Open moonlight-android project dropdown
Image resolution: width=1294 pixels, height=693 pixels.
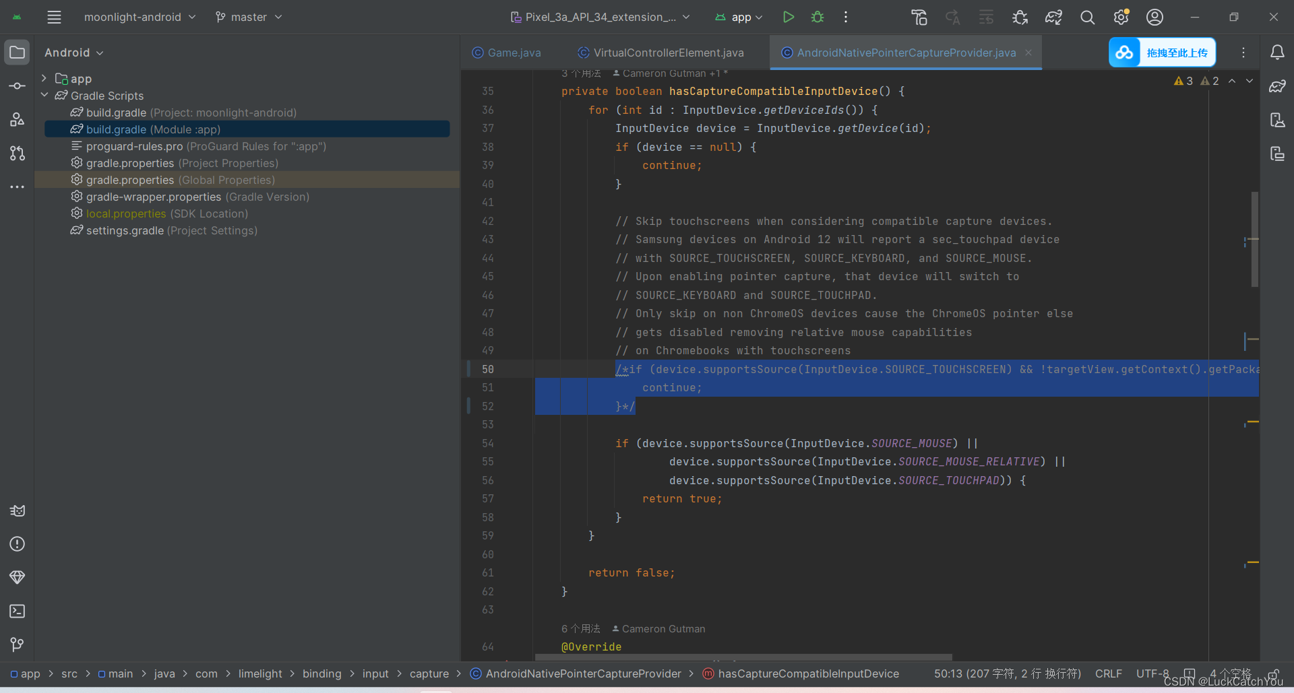[x=140, y=17]
